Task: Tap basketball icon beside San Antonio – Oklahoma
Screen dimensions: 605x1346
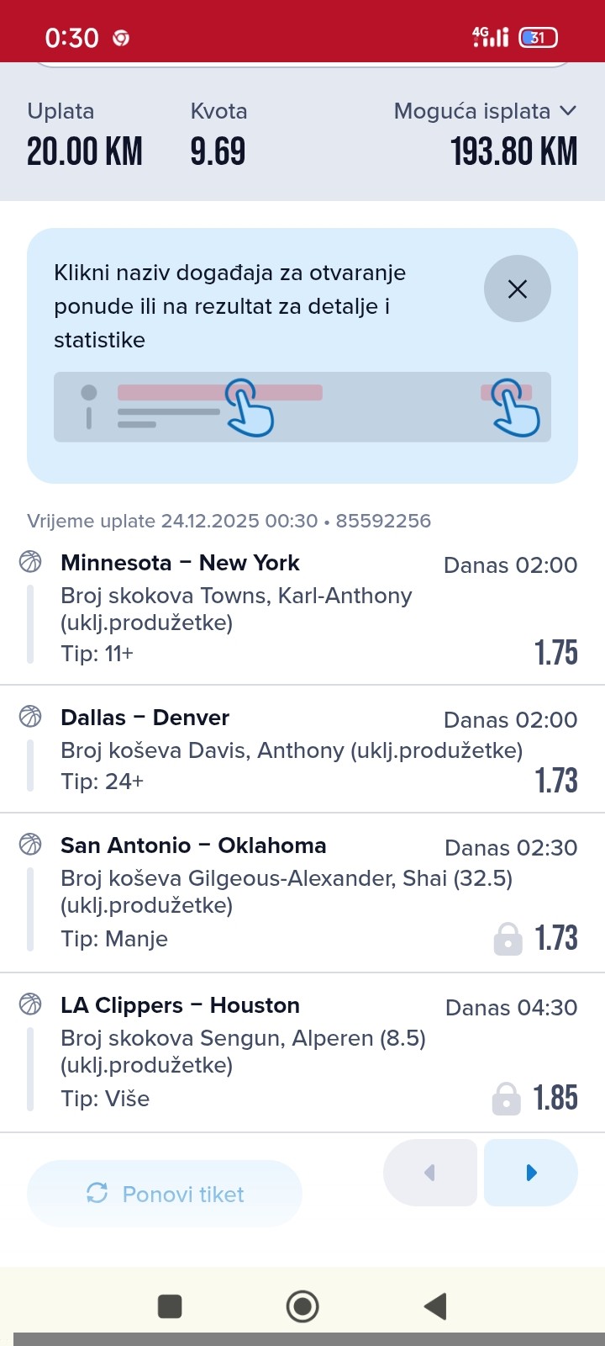Action: [x=30, y=844]
